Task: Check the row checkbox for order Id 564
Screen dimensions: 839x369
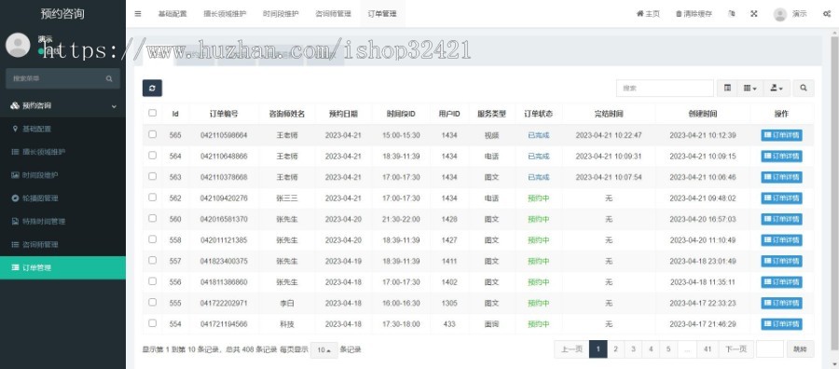Action: (x=153, y=155)
